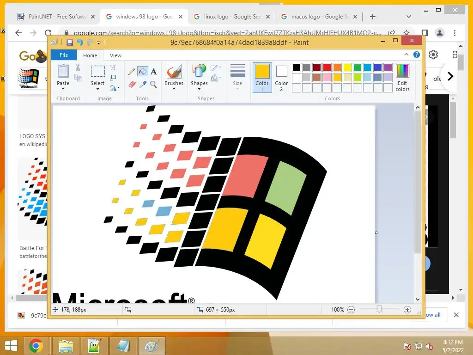Close the Chrome downloads bar

456,315
